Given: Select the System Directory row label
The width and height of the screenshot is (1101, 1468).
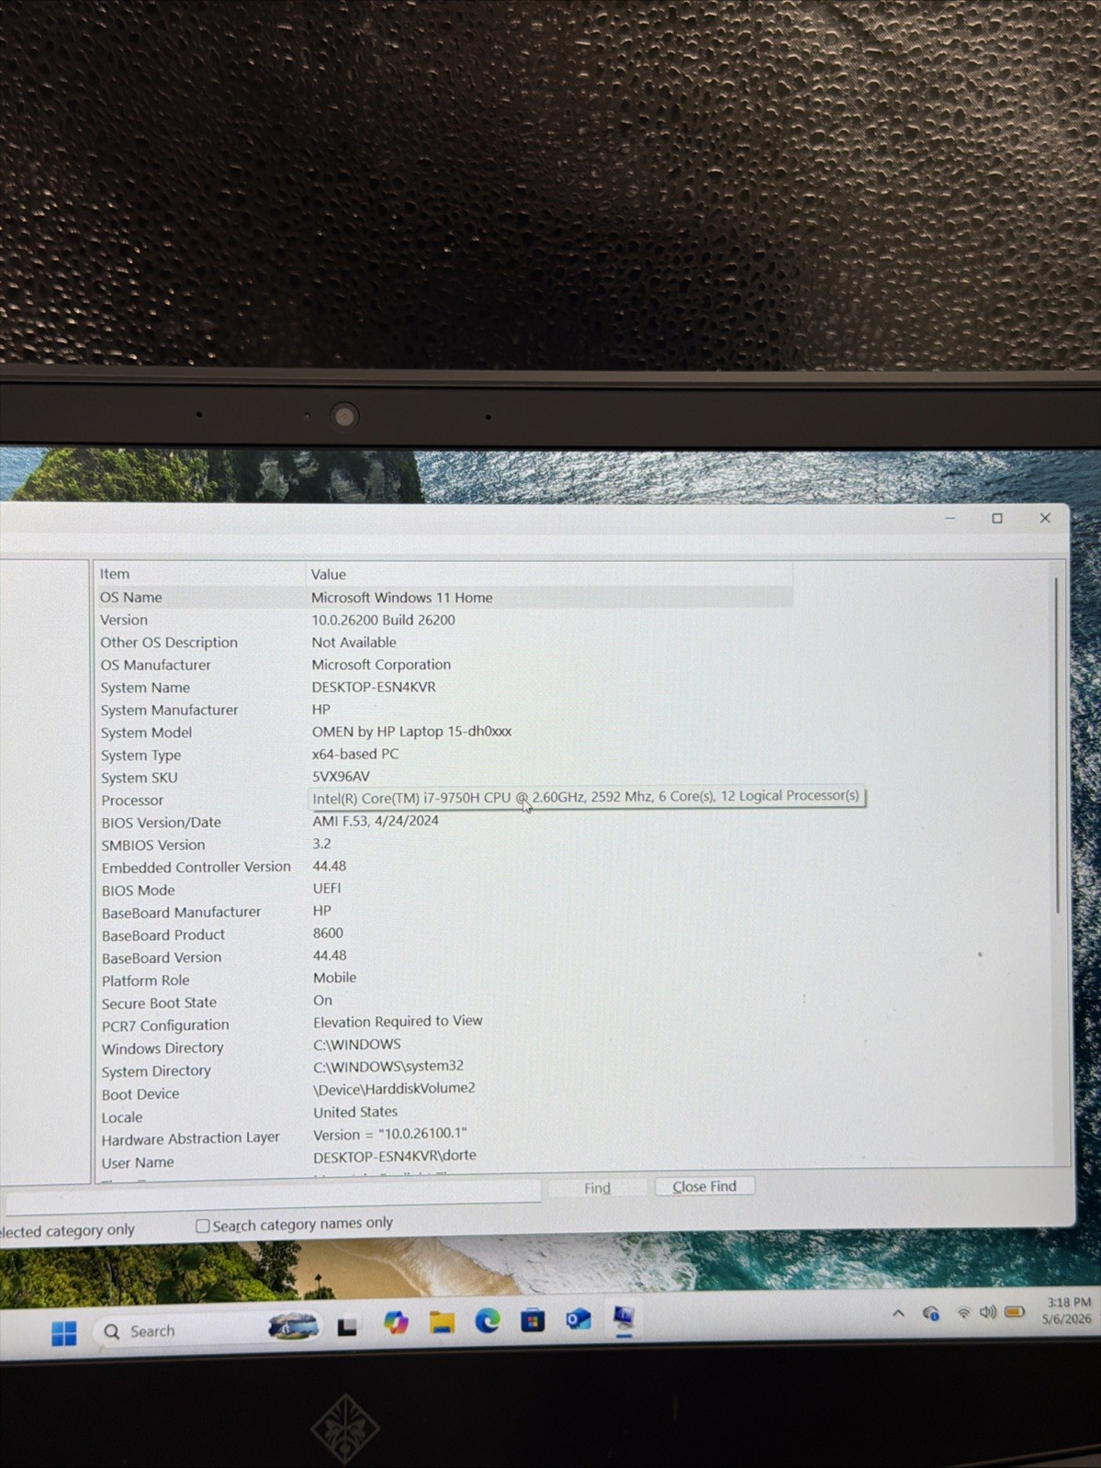Looking at the screenshot, I should (156, 1071).
